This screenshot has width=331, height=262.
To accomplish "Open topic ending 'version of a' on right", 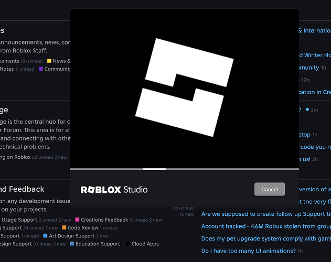I will tap(315, 190).
